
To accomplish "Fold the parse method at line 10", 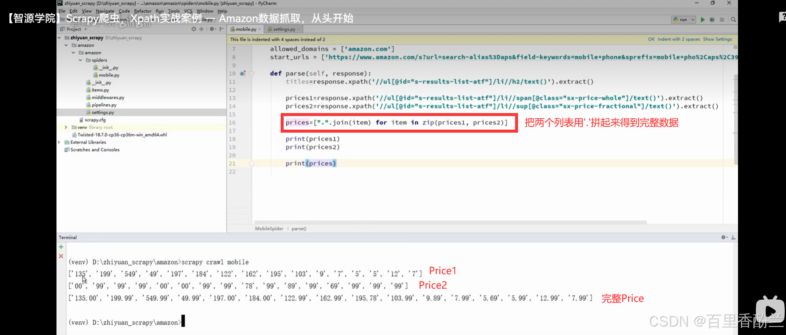I will tap(252, 74).
